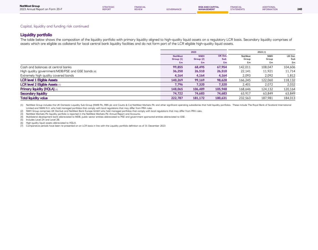
Task: Open the Financial Statements tab
Action: (x=237, y=8)
